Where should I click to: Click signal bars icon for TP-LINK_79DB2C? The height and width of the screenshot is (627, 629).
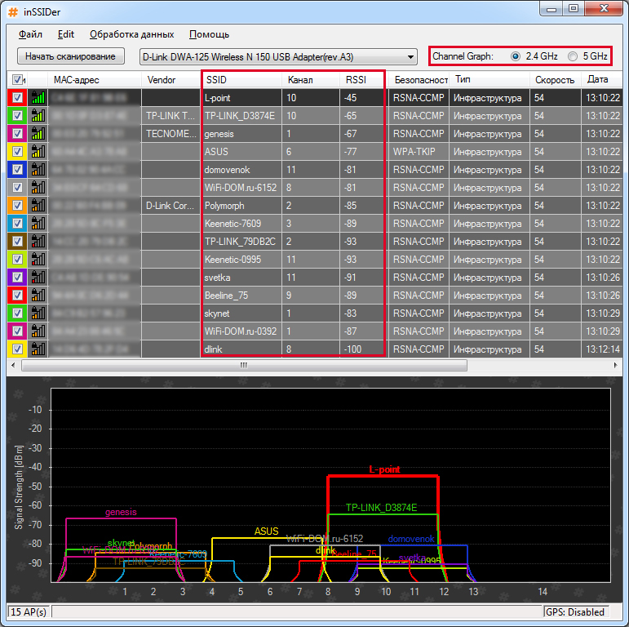38,241
